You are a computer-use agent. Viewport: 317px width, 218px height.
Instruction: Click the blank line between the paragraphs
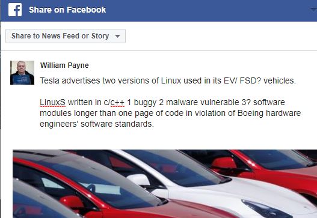[168, 91]
